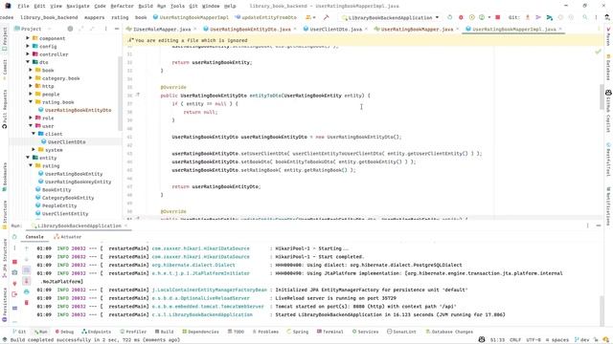This screenshot has height=344, width=613.
Task: Open the File menu
Action: click(x=23, y=6)
